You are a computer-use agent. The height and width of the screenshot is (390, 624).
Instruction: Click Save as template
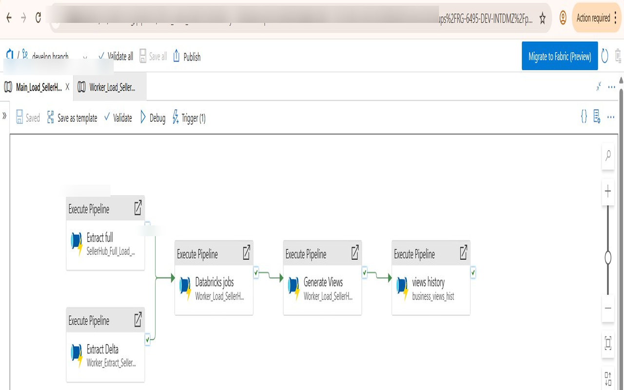point(72,117)
